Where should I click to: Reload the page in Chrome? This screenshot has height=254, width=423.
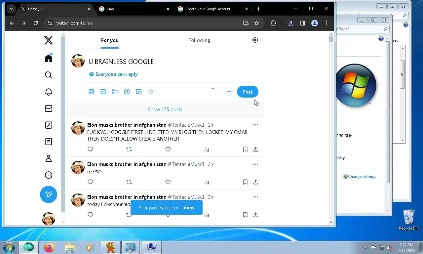(36, 23)
